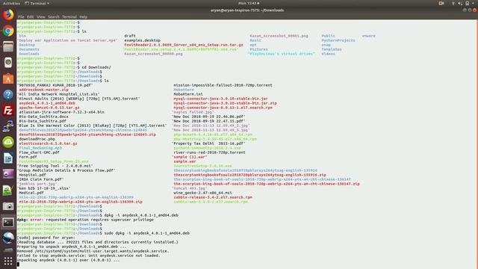Open the View menu

[41, 16]
